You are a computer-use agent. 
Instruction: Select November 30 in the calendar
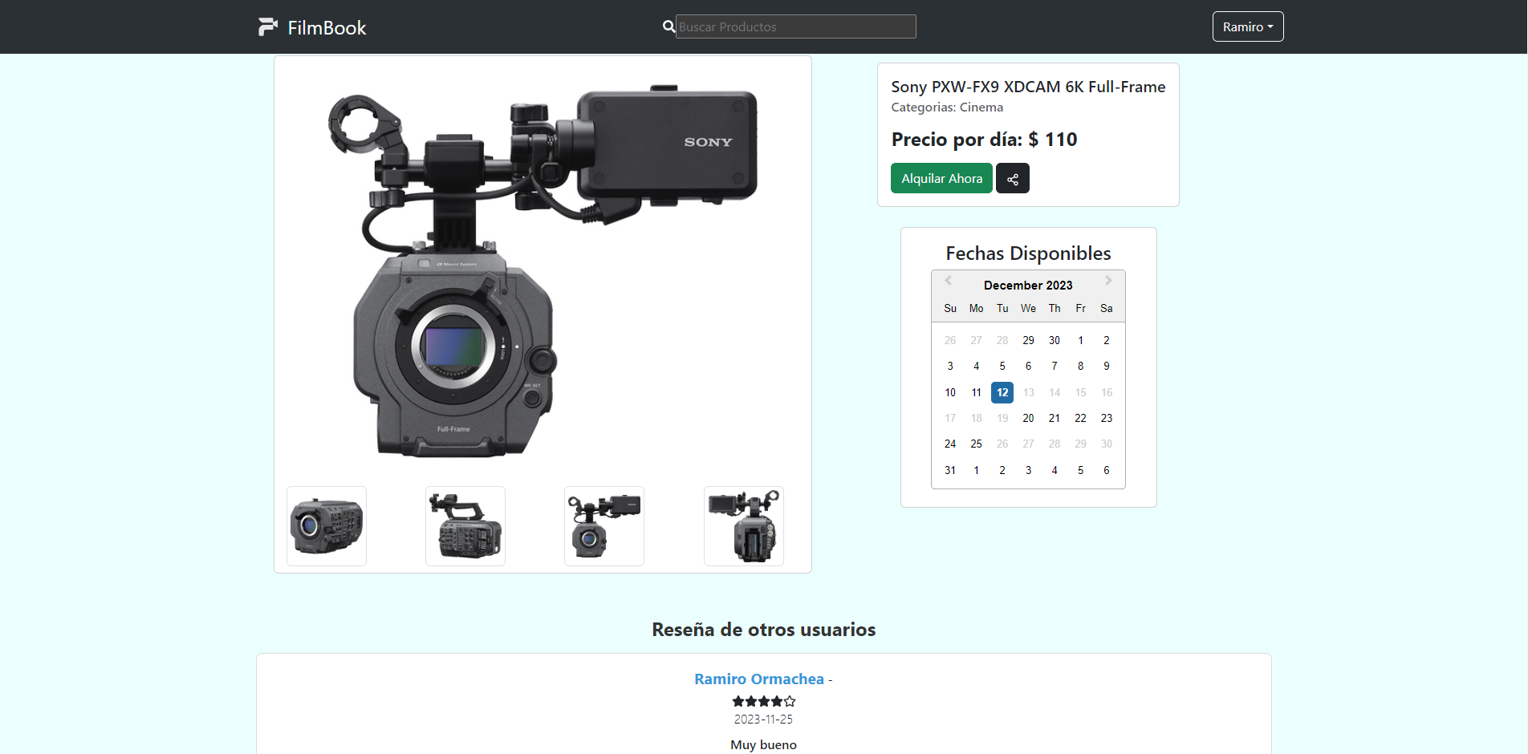click(x=1055, y=340)
